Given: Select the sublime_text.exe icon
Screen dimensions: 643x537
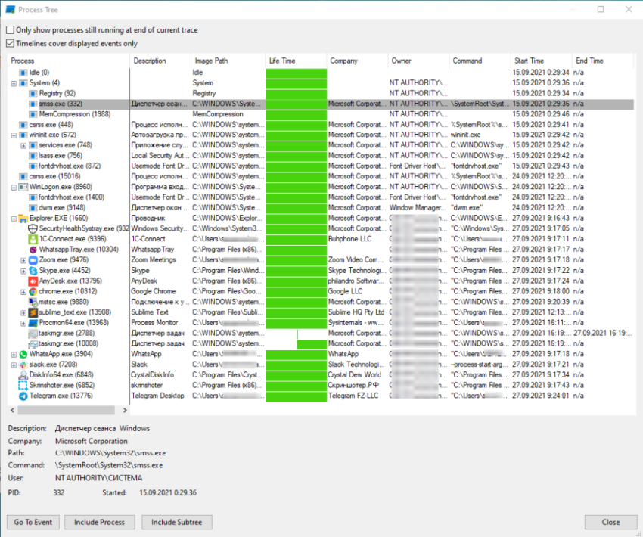Looking at the screenshot, I should [x=33, y=312].
